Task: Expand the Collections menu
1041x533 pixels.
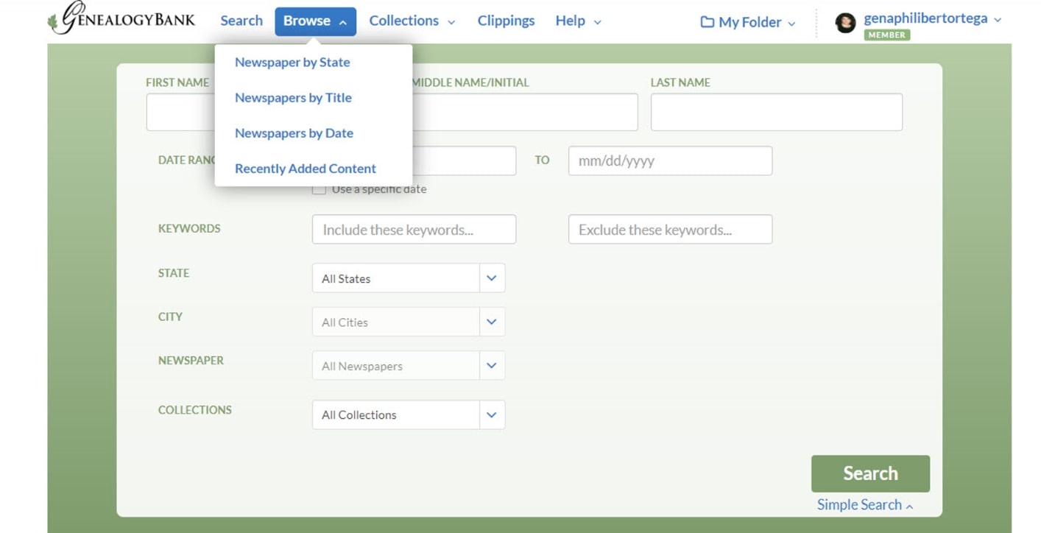Action: pos(412,21)
